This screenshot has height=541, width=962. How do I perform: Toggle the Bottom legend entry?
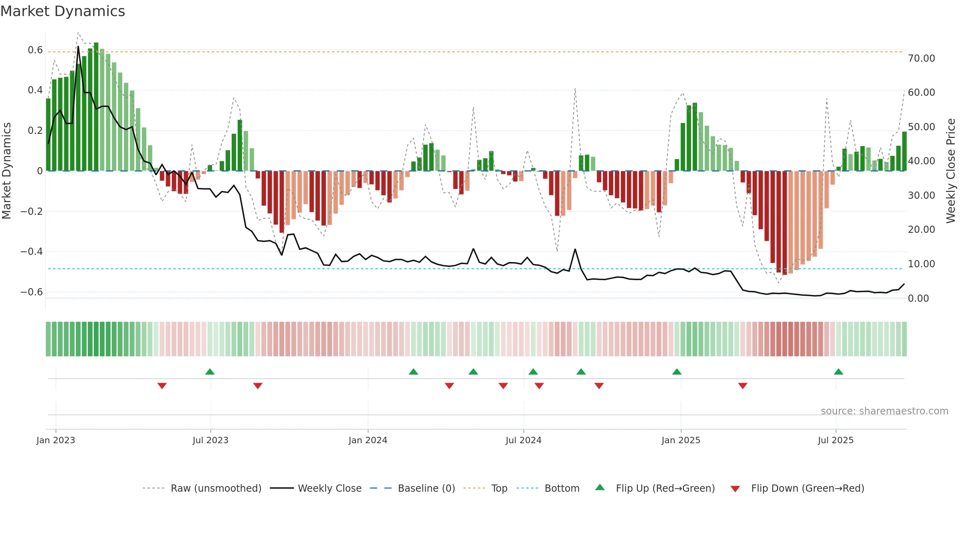click(548, 488)
